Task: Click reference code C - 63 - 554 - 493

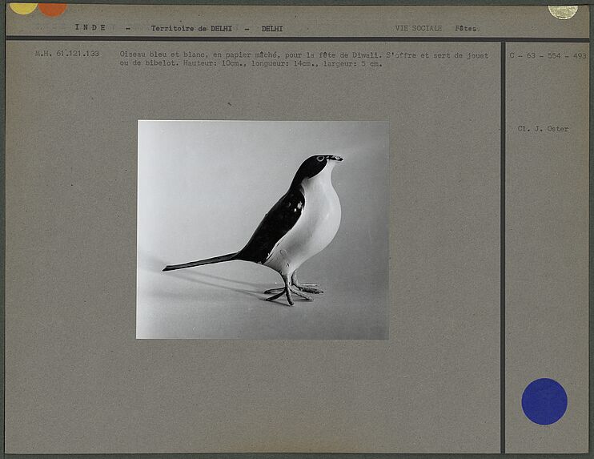Action: tap(548, 56)
